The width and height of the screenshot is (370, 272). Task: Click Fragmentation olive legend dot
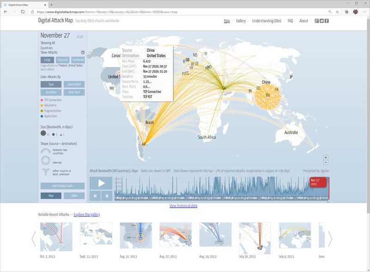42,111
